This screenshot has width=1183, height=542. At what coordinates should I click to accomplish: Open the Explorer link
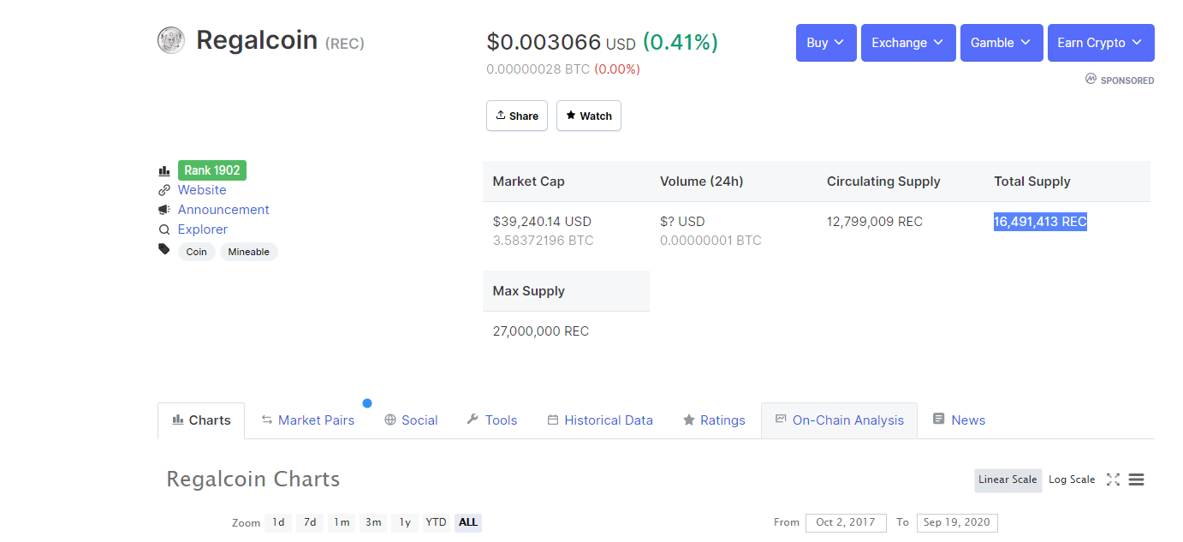click(x=203, y=229)
